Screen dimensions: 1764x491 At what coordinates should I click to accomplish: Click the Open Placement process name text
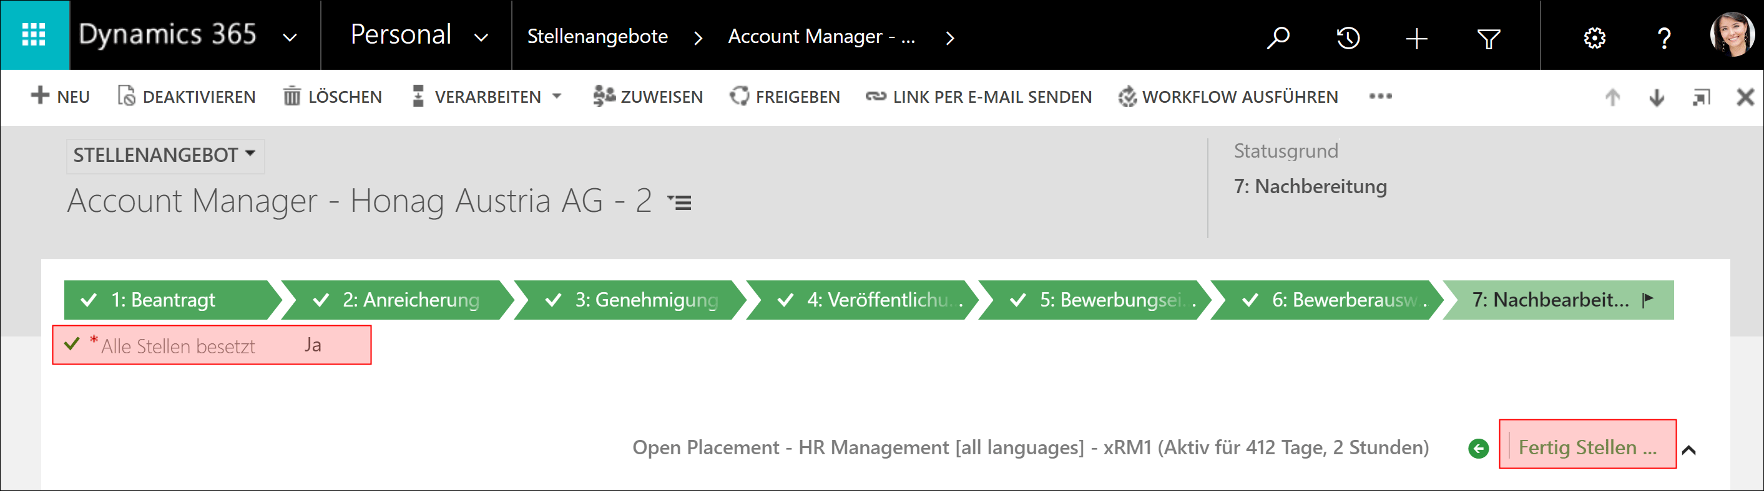(1031, 448)
